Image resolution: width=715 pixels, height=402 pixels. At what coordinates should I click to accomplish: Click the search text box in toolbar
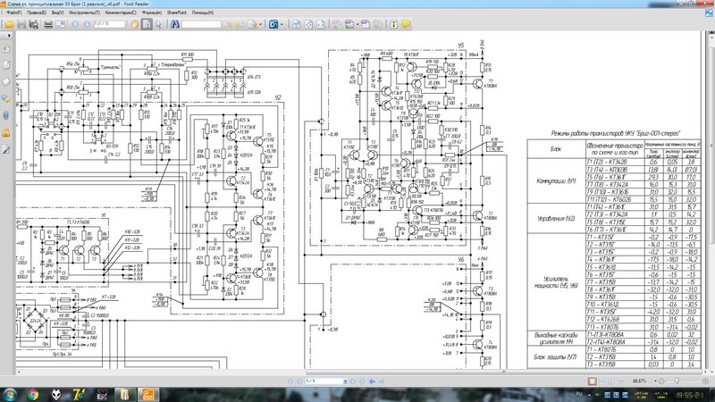pos(201,24)
